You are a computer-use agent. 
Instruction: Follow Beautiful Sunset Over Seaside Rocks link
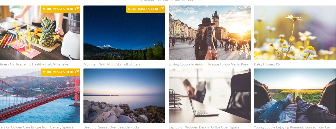click(x=111, y=127)
